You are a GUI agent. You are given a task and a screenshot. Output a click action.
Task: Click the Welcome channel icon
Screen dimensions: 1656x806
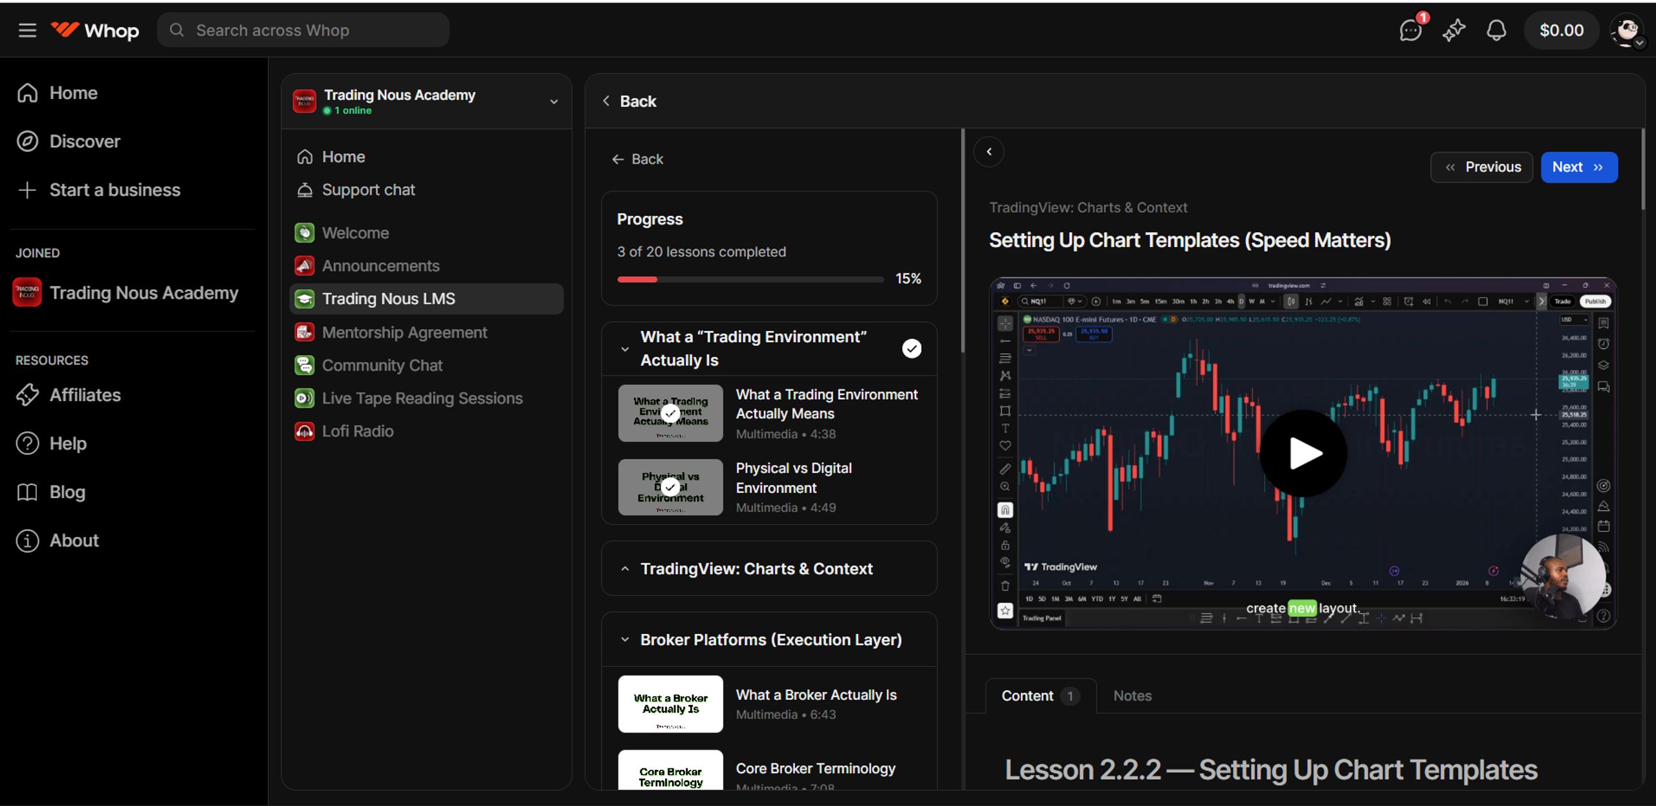tap(305, 233)
